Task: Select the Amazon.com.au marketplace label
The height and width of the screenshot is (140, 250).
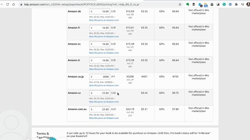Action: [x=77, y=109]
